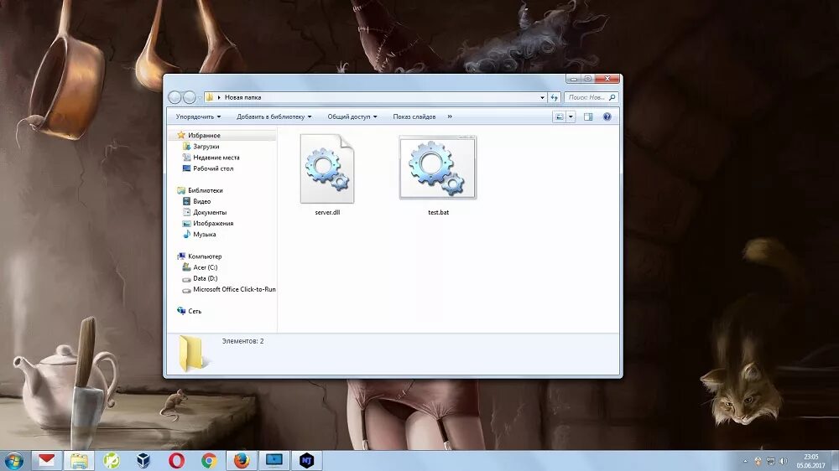
Task: Refresh the folder via address bar button
Action: coord(555,97)
